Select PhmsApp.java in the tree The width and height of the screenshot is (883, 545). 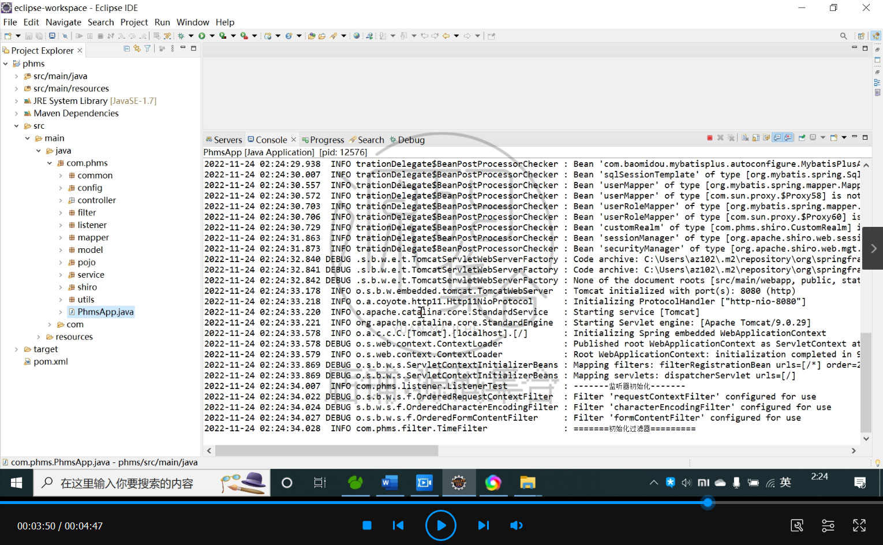pos(106,312)
